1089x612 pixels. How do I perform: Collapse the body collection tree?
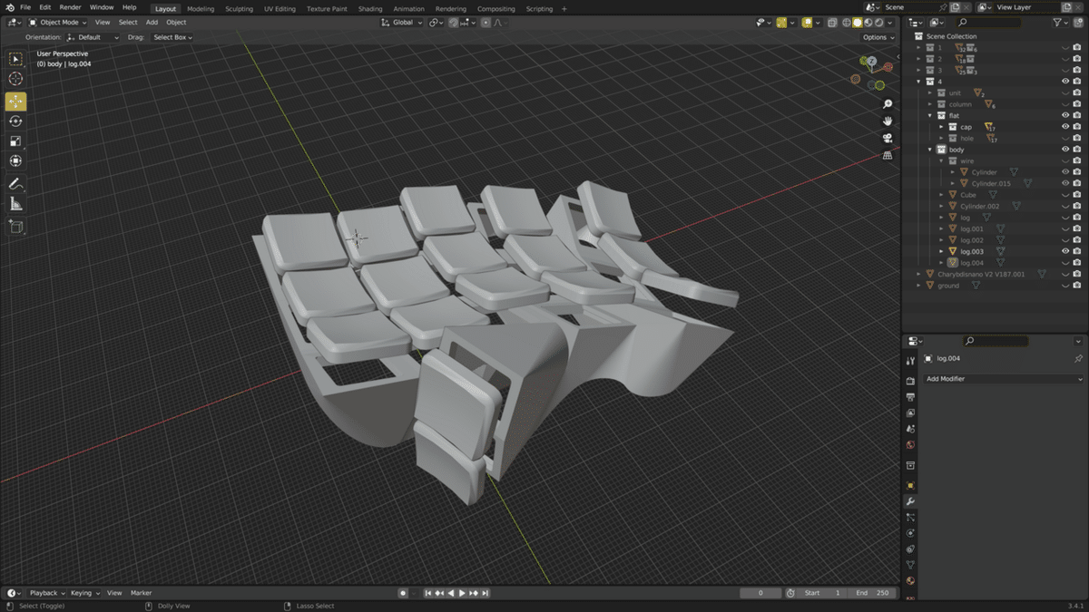pyautogui.click(x=930, y=150)
